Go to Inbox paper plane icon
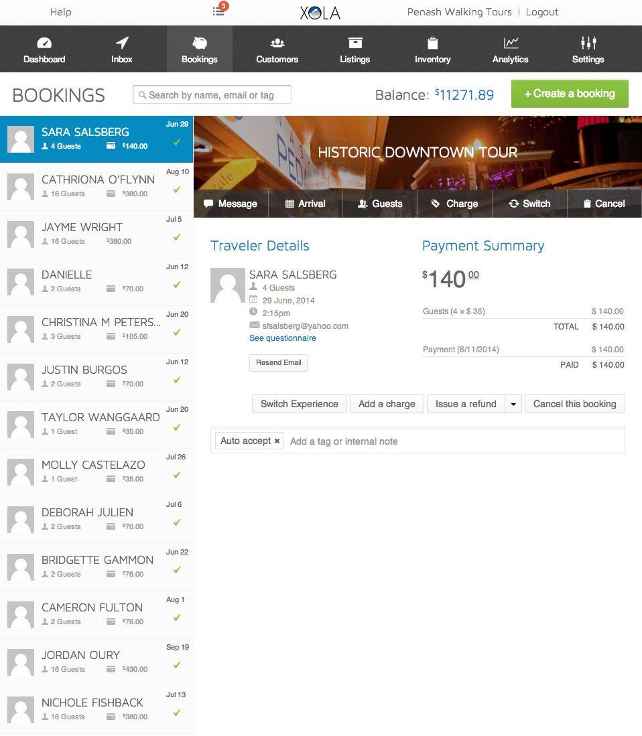This screenshot has height=736, width=642. (x=122, y=43)
